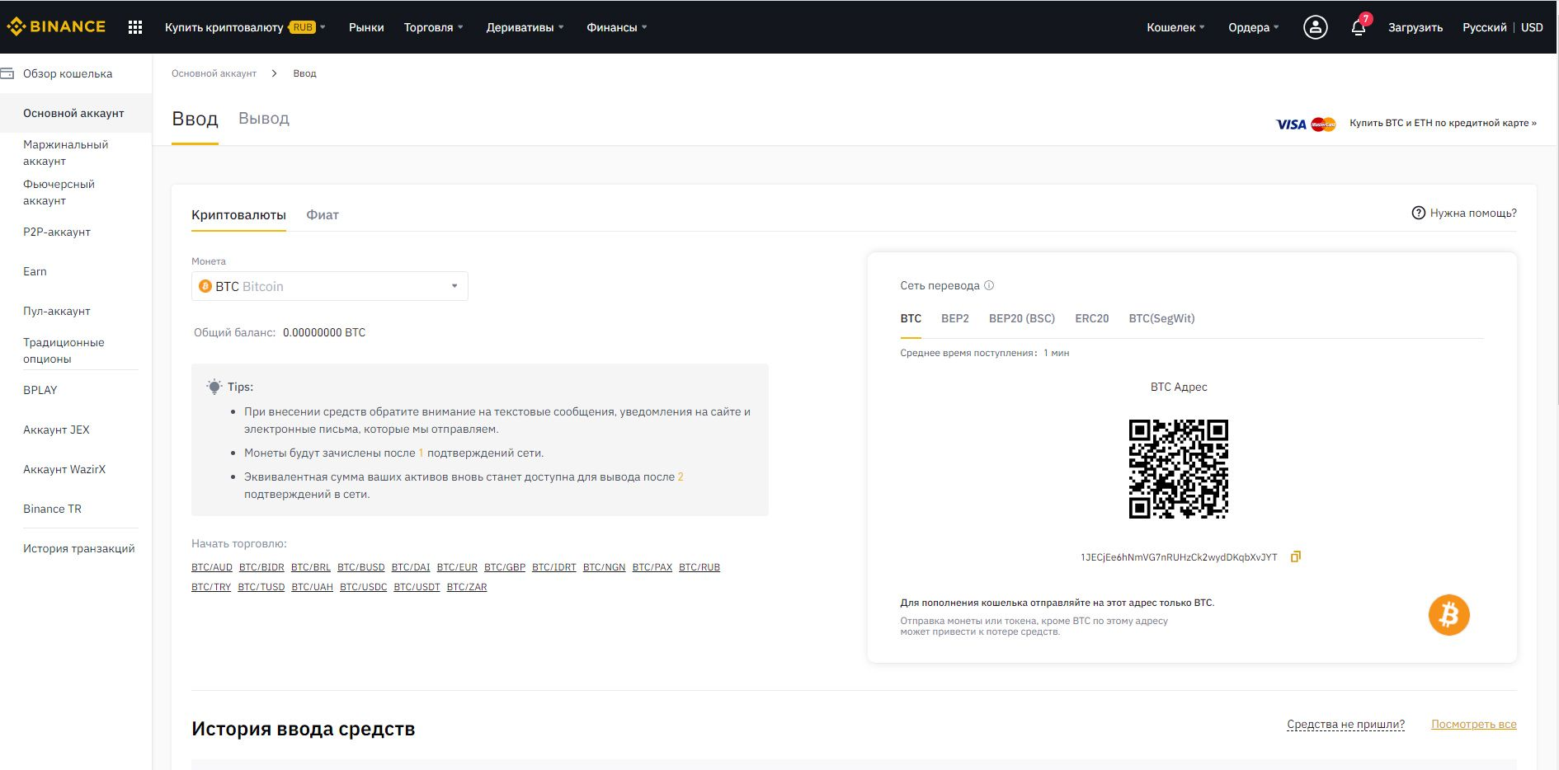Open Рынки in the top menu
1559x770 pixels.
[366, 27]
